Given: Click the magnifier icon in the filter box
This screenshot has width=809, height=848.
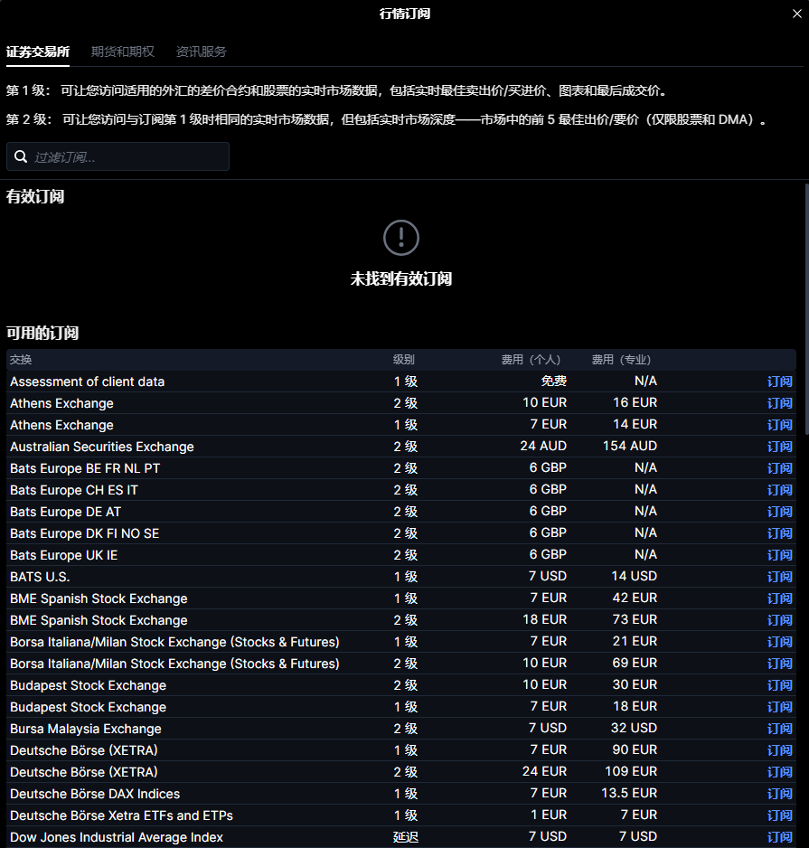Looking at the screenshot, I should 21,156.
